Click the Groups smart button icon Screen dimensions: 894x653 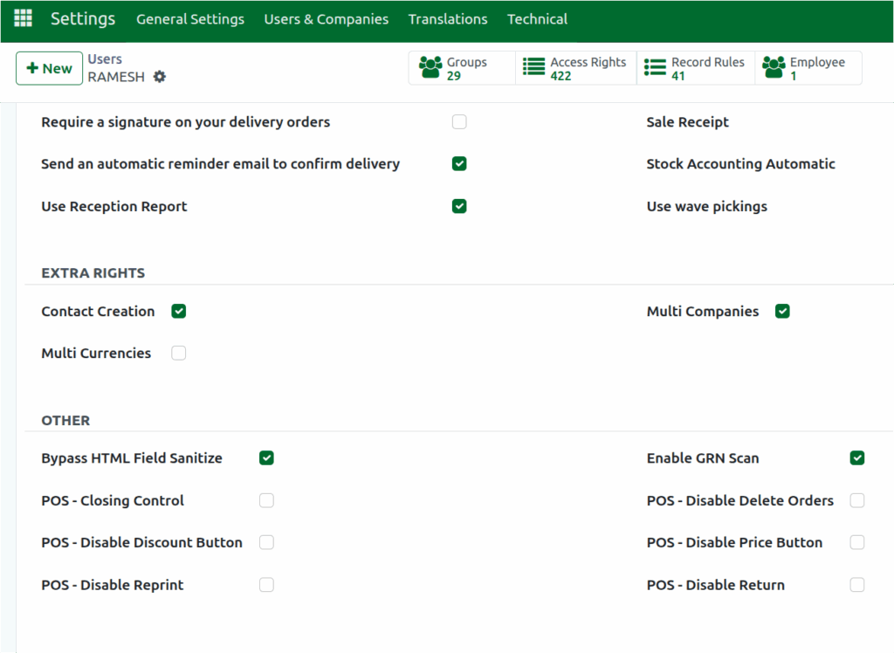coord(429,67)
